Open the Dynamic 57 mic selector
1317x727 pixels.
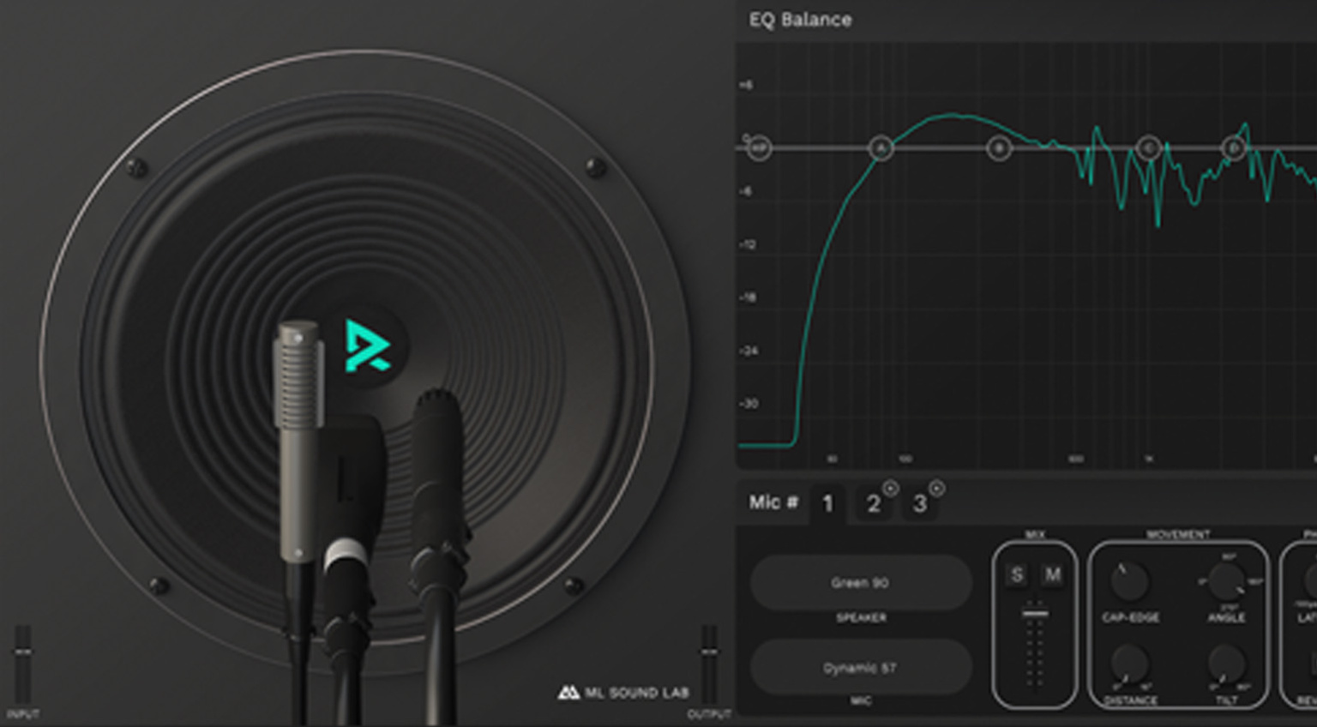tap(860, 668)
